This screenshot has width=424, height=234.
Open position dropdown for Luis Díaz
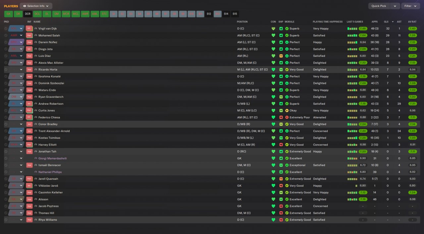[21, 56]
